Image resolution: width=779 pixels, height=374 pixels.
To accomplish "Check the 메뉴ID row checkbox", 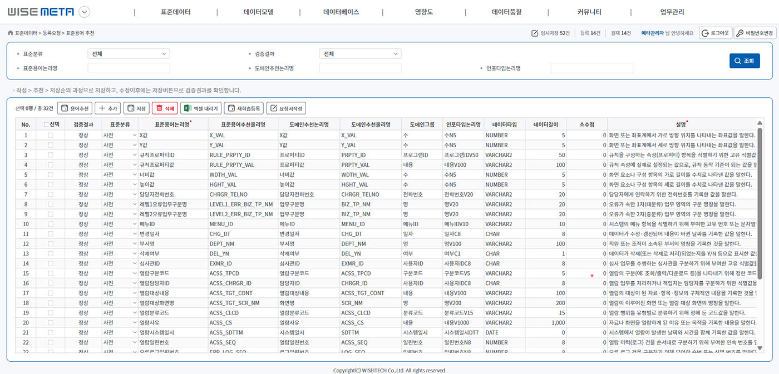I will (51, 224).
